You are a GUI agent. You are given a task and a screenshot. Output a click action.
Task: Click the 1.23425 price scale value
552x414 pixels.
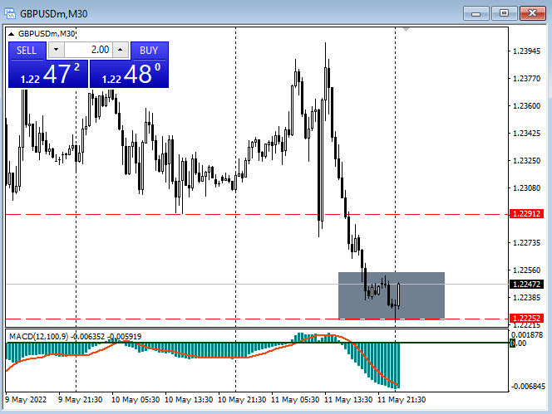click(526, 134)
